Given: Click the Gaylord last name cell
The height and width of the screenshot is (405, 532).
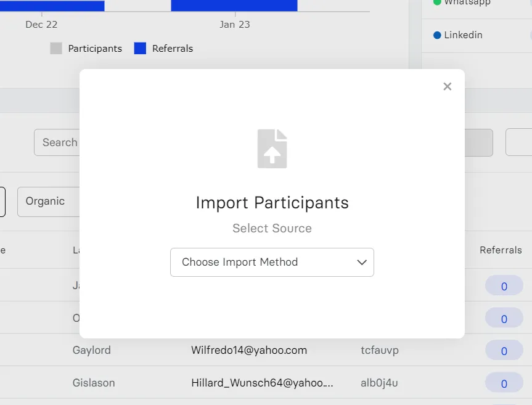Looking at the screenshot, I should point(92,350).
